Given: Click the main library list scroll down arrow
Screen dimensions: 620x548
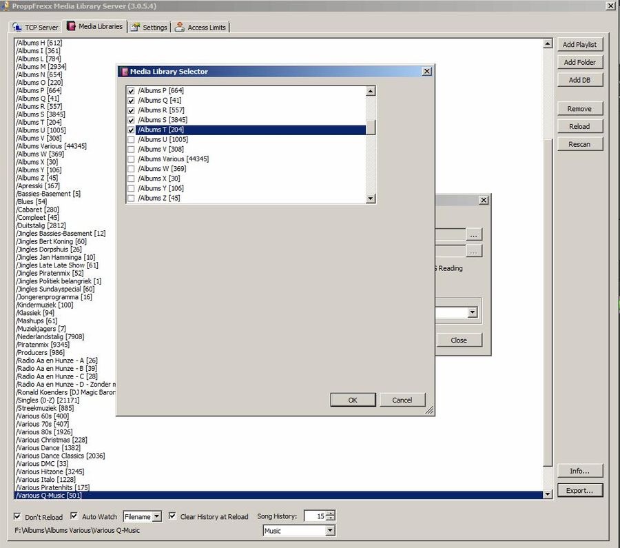Looking at the screenshot, I should (x=548, y=494).
